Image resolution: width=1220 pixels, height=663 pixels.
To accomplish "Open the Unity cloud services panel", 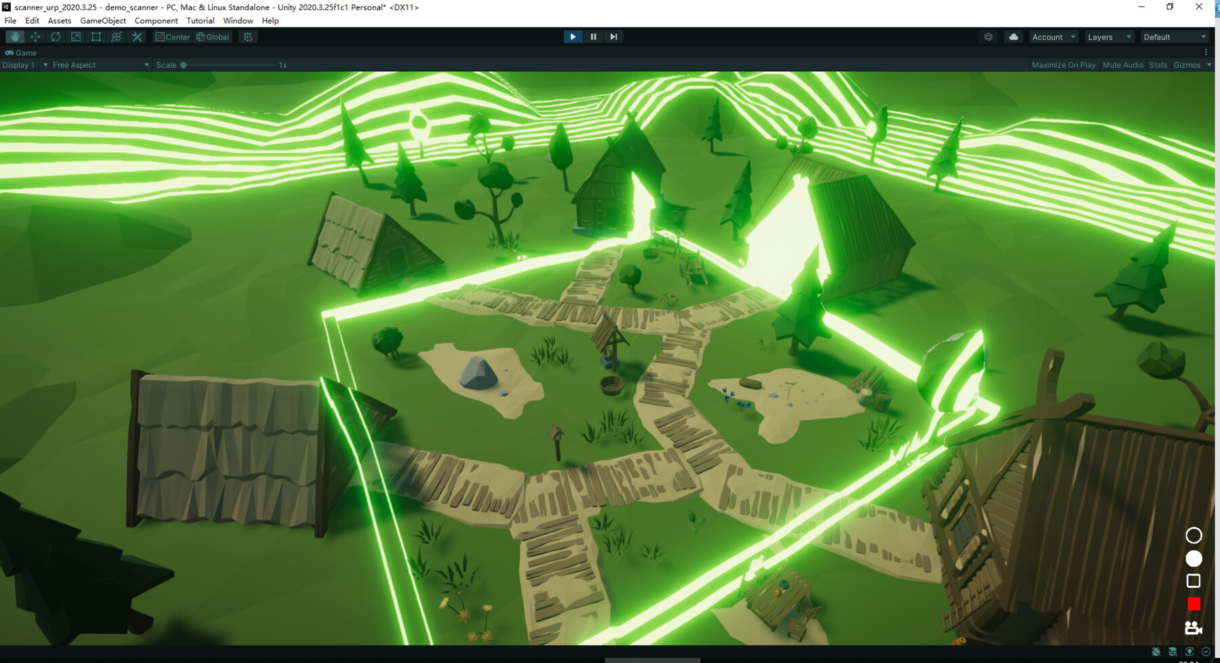I will click(x=1013, y=37).
